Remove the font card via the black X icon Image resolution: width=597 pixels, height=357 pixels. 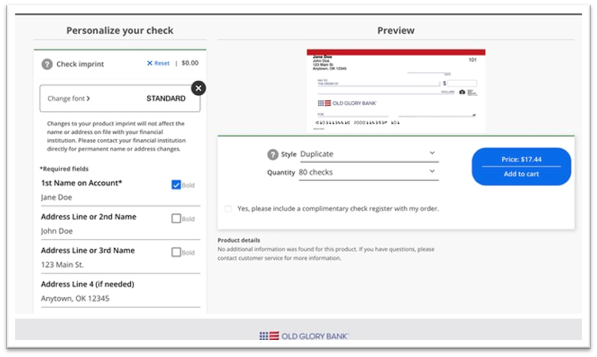199,88
